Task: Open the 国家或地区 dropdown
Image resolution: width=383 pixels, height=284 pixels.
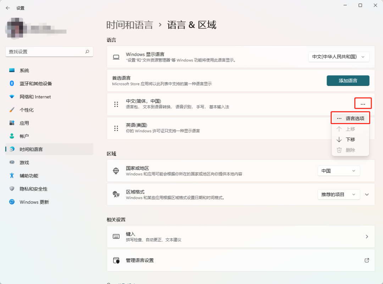Action: (x=338, y=171)
